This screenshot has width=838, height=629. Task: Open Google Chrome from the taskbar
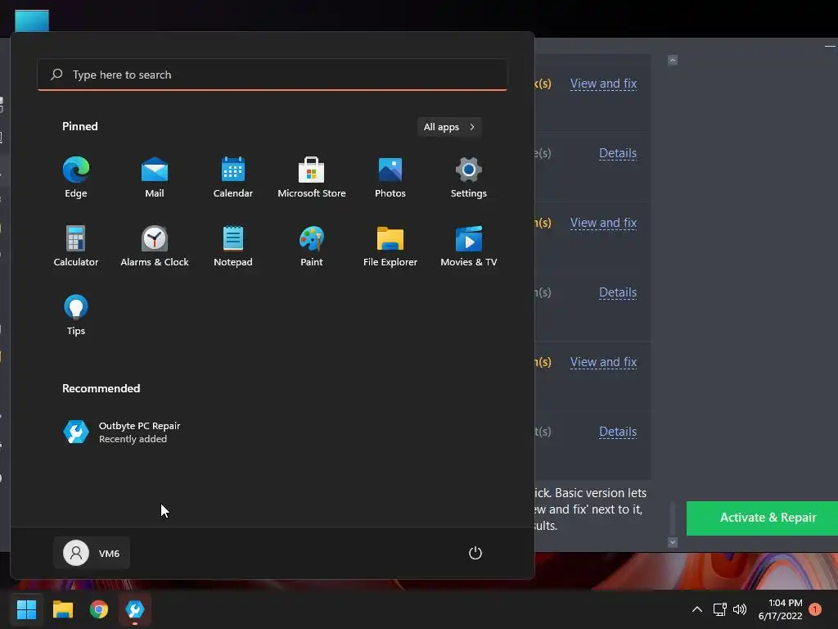click(x=99, y=609)
